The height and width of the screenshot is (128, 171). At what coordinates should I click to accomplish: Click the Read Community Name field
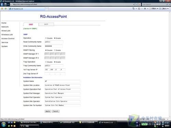tap(54, 42)
